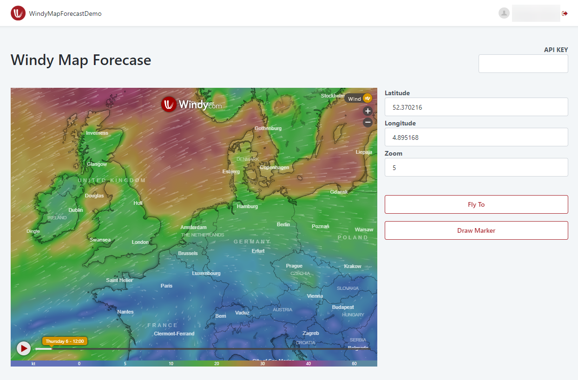Click the Longitude input field
Screen dimensions: 578x380
coord(476,137)
